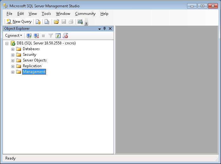Click the Save disk icon
This screenshot has height=164, width=221.
(x=64, y=22)
